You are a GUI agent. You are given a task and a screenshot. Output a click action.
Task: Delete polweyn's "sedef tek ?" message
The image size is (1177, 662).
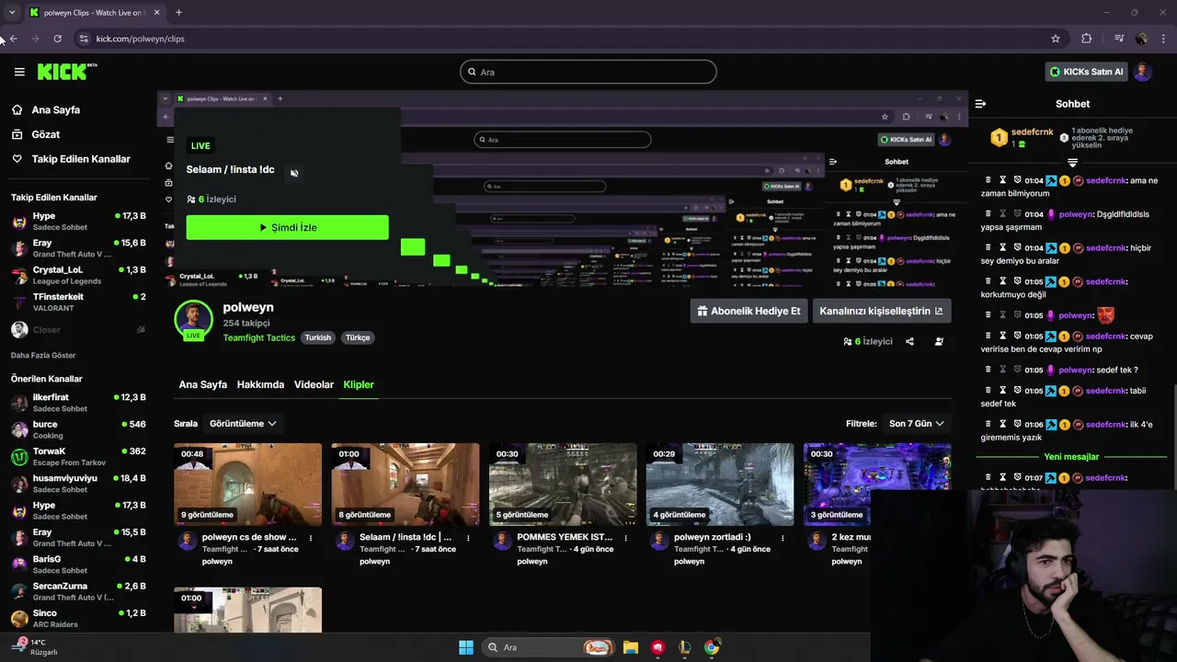pyautogui.click(x=988, y=370)
